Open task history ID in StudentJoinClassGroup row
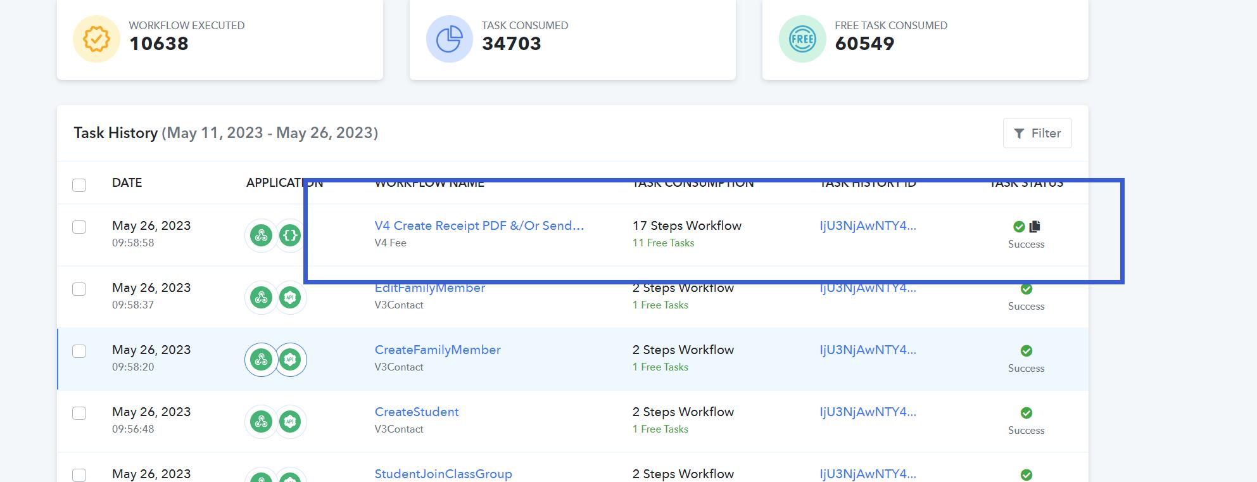Screen dimensions: 1257x482 click(868, 474)
